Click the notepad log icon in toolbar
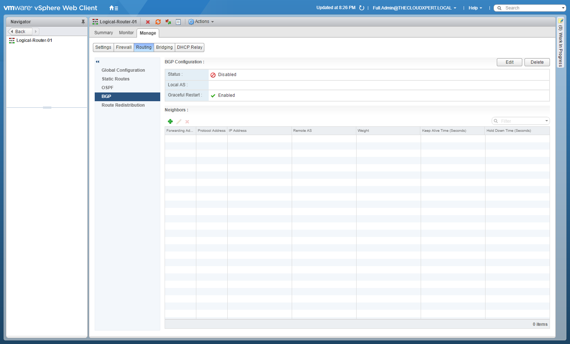 [x=178, y=22]
